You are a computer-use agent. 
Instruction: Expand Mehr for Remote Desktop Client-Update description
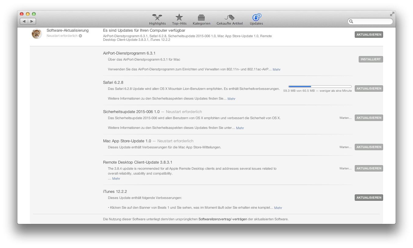(116, 179)
